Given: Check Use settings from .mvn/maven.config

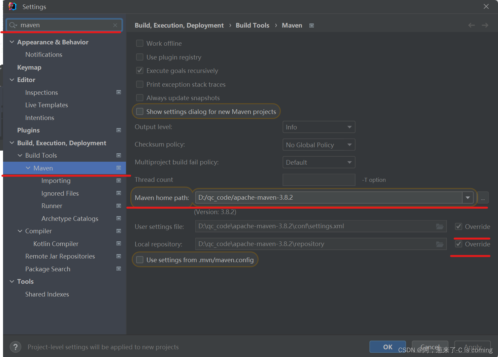Looking at the screenshot, I should [140, 260].
